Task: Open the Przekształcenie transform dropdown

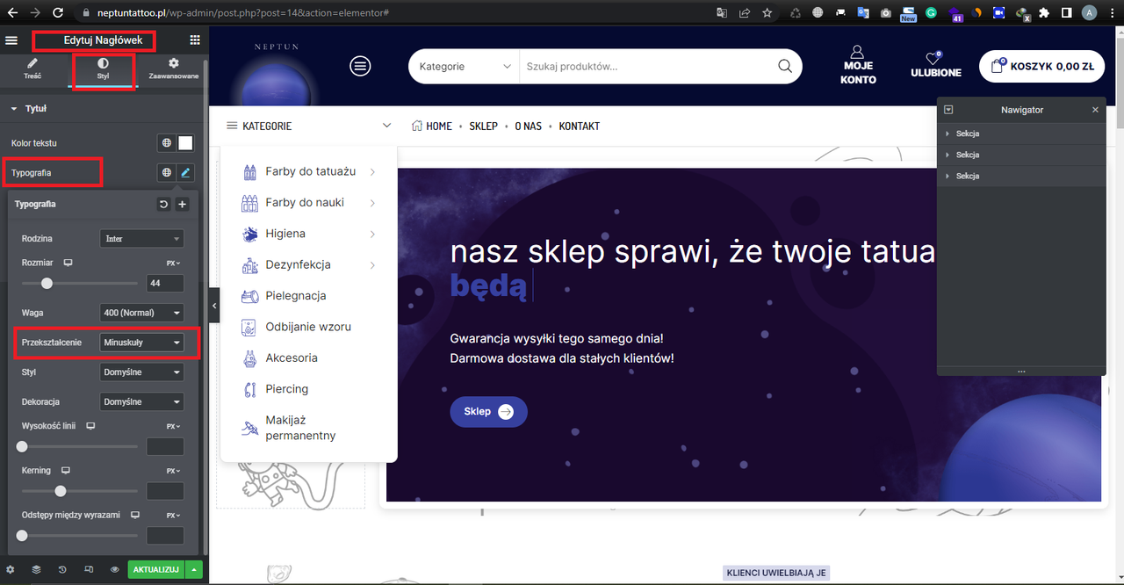Action: pyautogui.click(x=141, y=343)
